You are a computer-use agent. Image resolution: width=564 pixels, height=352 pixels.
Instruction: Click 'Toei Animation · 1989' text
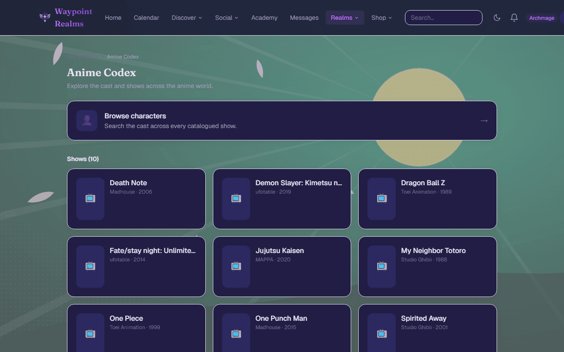[x=426, y=192]
